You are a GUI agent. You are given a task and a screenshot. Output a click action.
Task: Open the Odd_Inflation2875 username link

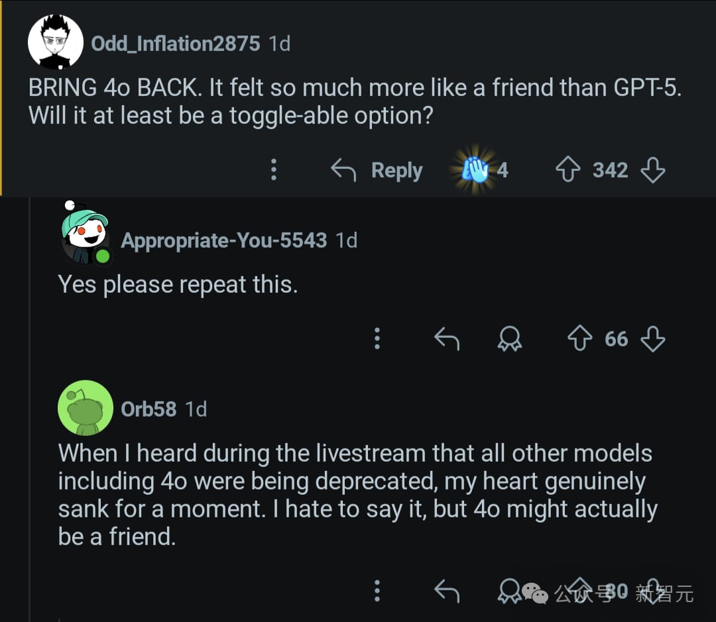click(x=175, y=44)
